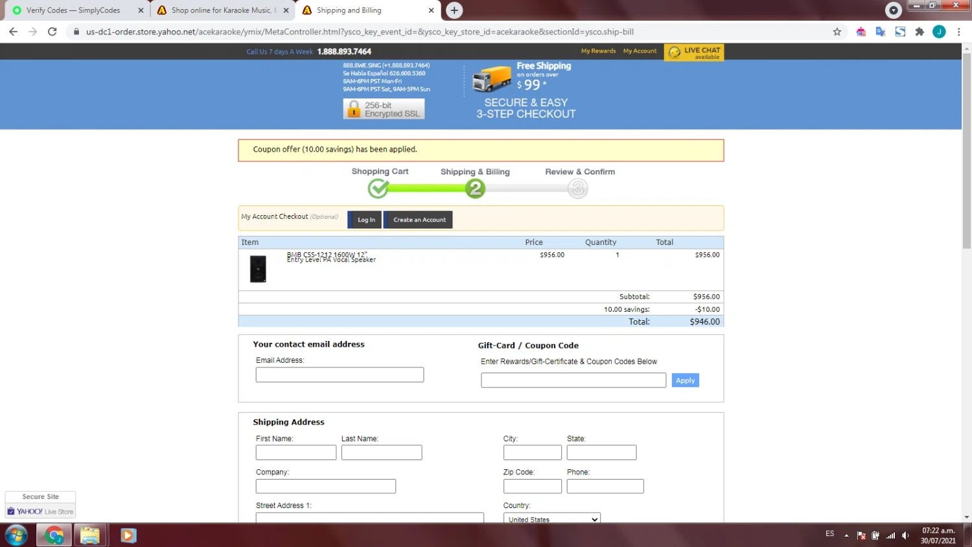This screenshot has width=972, height=547.
Task: Focus the Phone field
Action: point(605,486)
